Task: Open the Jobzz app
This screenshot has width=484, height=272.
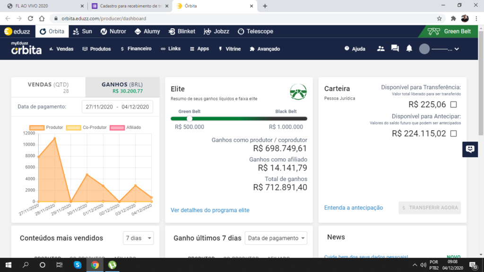Action: tap(216, 32)
